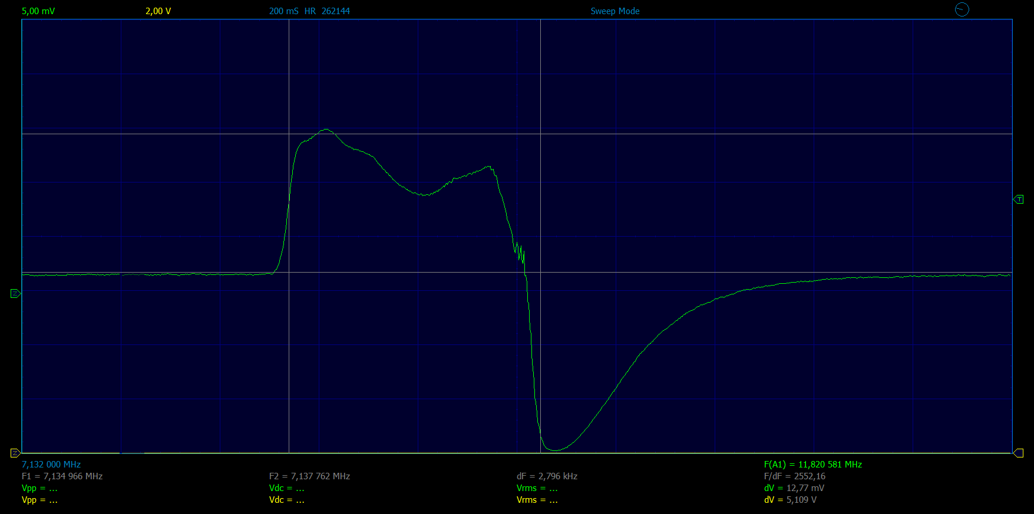Click the 5,00 mV channel scale label

coord(38,11)
